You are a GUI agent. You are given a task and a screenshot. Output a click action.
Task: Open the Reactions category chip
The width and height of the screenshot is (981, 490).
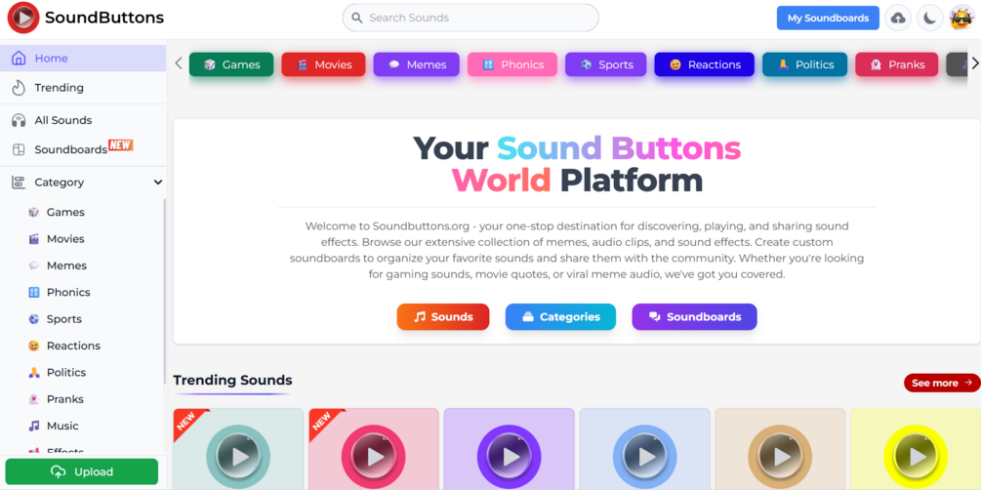tap(705, 64)
